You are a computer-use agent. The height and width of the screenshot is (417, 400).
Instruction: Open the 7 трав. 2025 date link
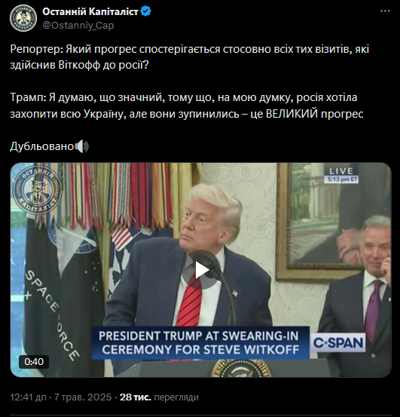tap(83, 397)
